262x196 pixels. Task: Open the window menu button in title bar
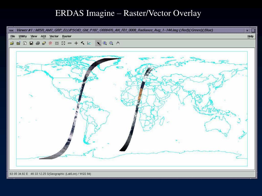pyautogui.click(x=11, y=31)
